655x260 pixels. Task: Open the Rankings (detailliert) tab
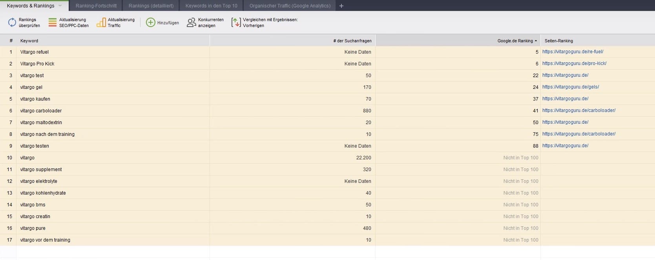[151, 6]
